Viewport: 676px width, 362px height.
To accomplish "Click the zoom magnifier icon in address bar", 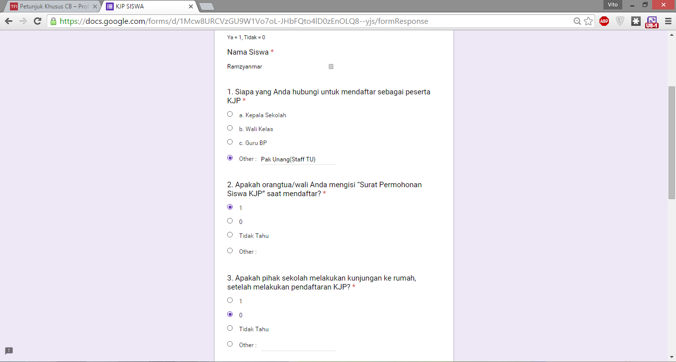I will (577, 21).
